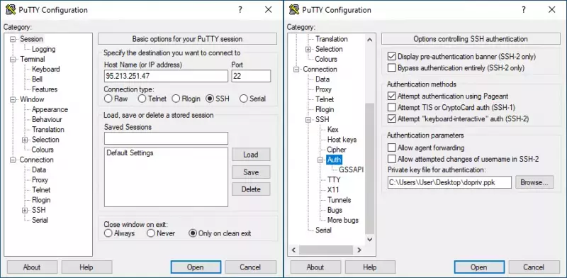Viewport: 567px width, 278px height.
Task: Collapse the Session node in left tree
Action: 13,39
